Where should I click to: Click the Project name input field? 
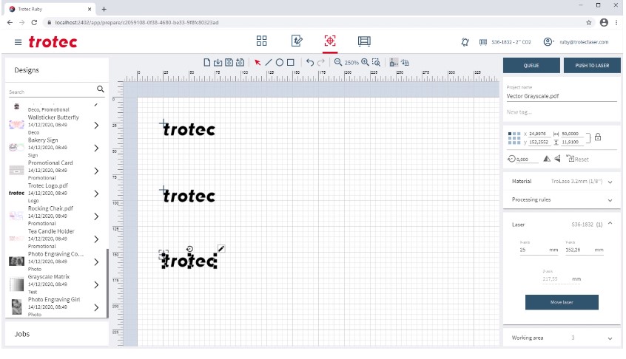(561, 96)
